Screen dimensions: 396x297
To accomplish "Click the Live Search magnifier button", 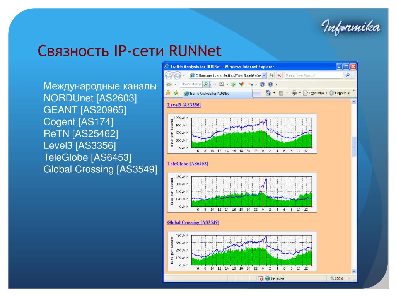I will tap(348, 75).
